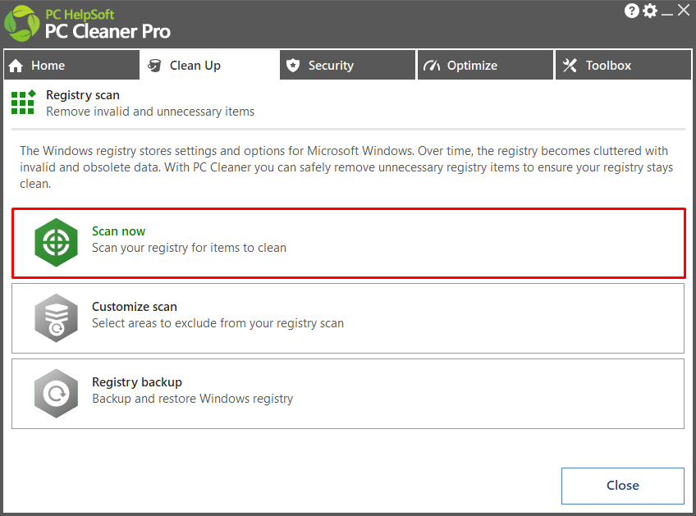Click 'Remove invalid and unnecessary items' subtitle
Viewport: 696px width, 516px height.
click(150, 112)
